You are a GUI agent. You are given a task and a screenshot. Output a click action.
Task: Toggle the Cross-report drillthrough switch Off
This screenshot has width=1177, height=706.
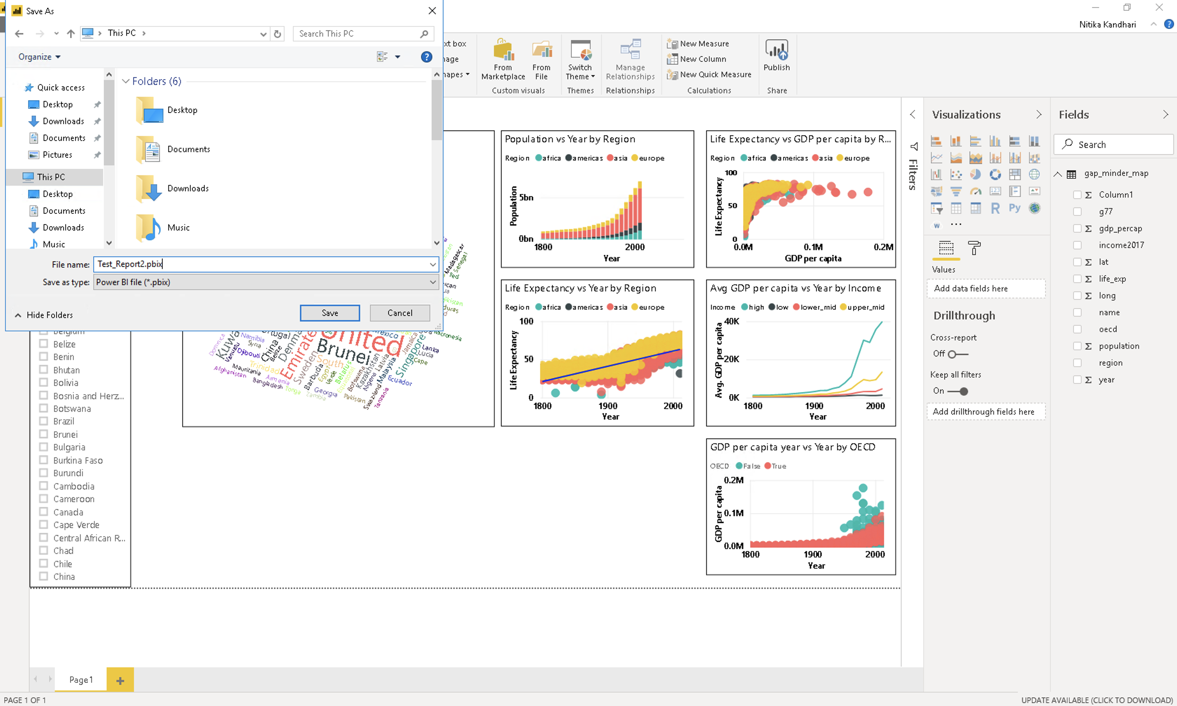(x=957, y=353)
